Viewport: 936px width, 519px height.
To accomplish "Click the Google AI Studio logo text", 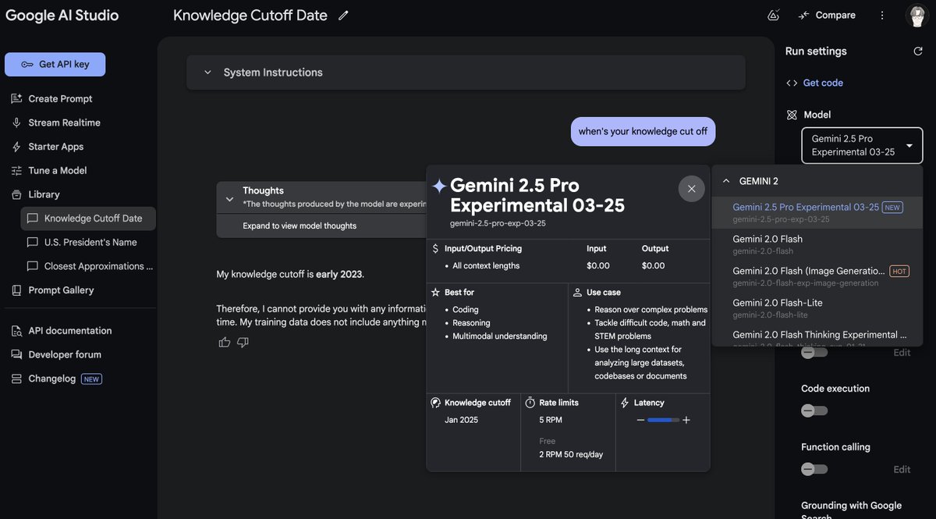I will click(62, 16).
